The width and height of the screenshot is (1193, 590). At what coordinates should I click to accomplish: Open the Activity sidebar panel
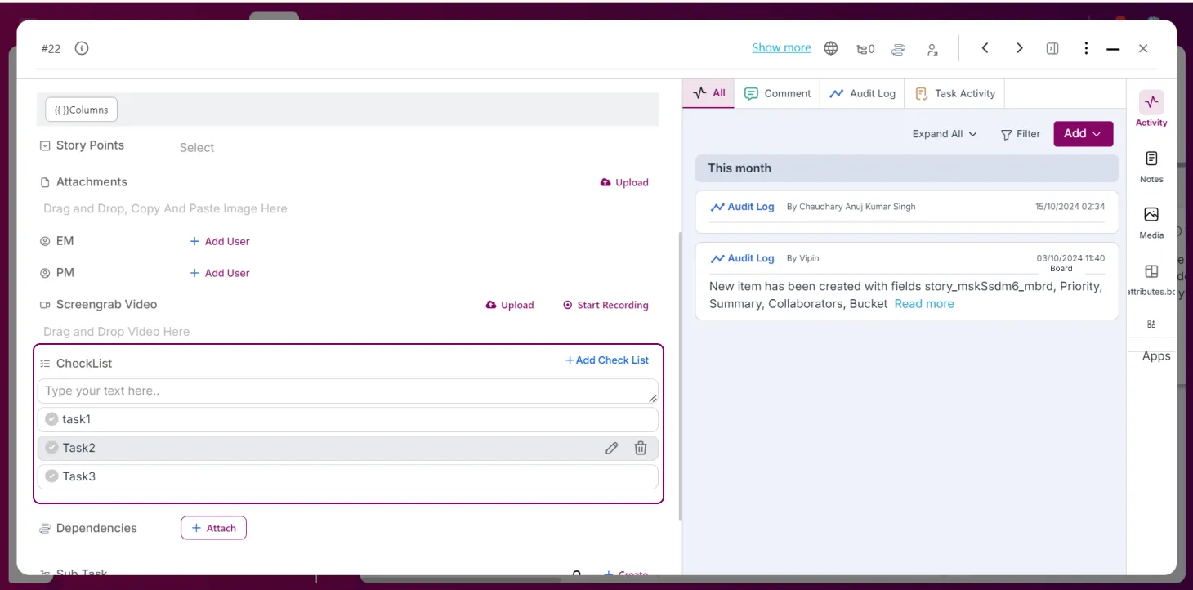click(1151, 109)
